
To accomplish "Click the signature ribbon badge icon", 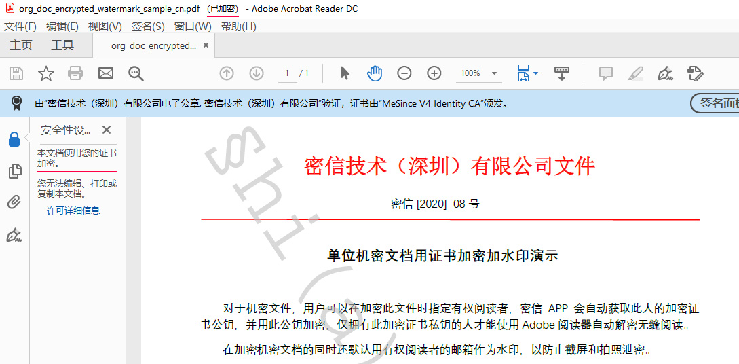I will coord(17,103).
